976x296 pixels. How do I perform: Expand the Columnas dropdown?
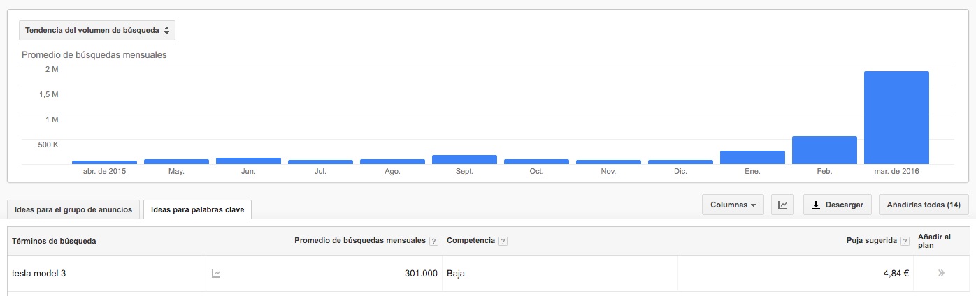[x=733, y=205]
